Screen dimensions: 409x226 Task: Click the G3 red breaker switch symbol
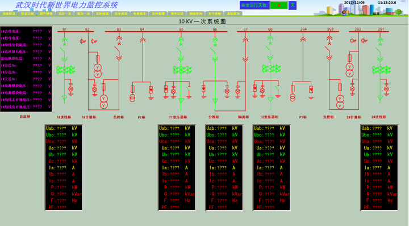pos(118,50)
